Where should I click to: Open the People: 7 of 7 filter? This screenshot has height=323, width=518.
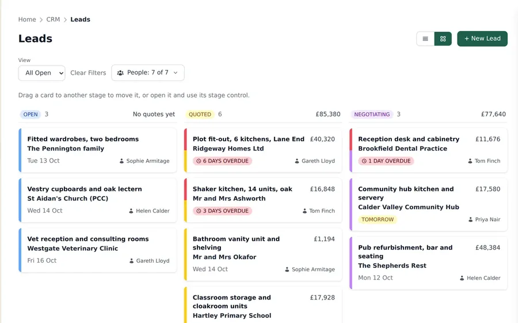point(148,72)
